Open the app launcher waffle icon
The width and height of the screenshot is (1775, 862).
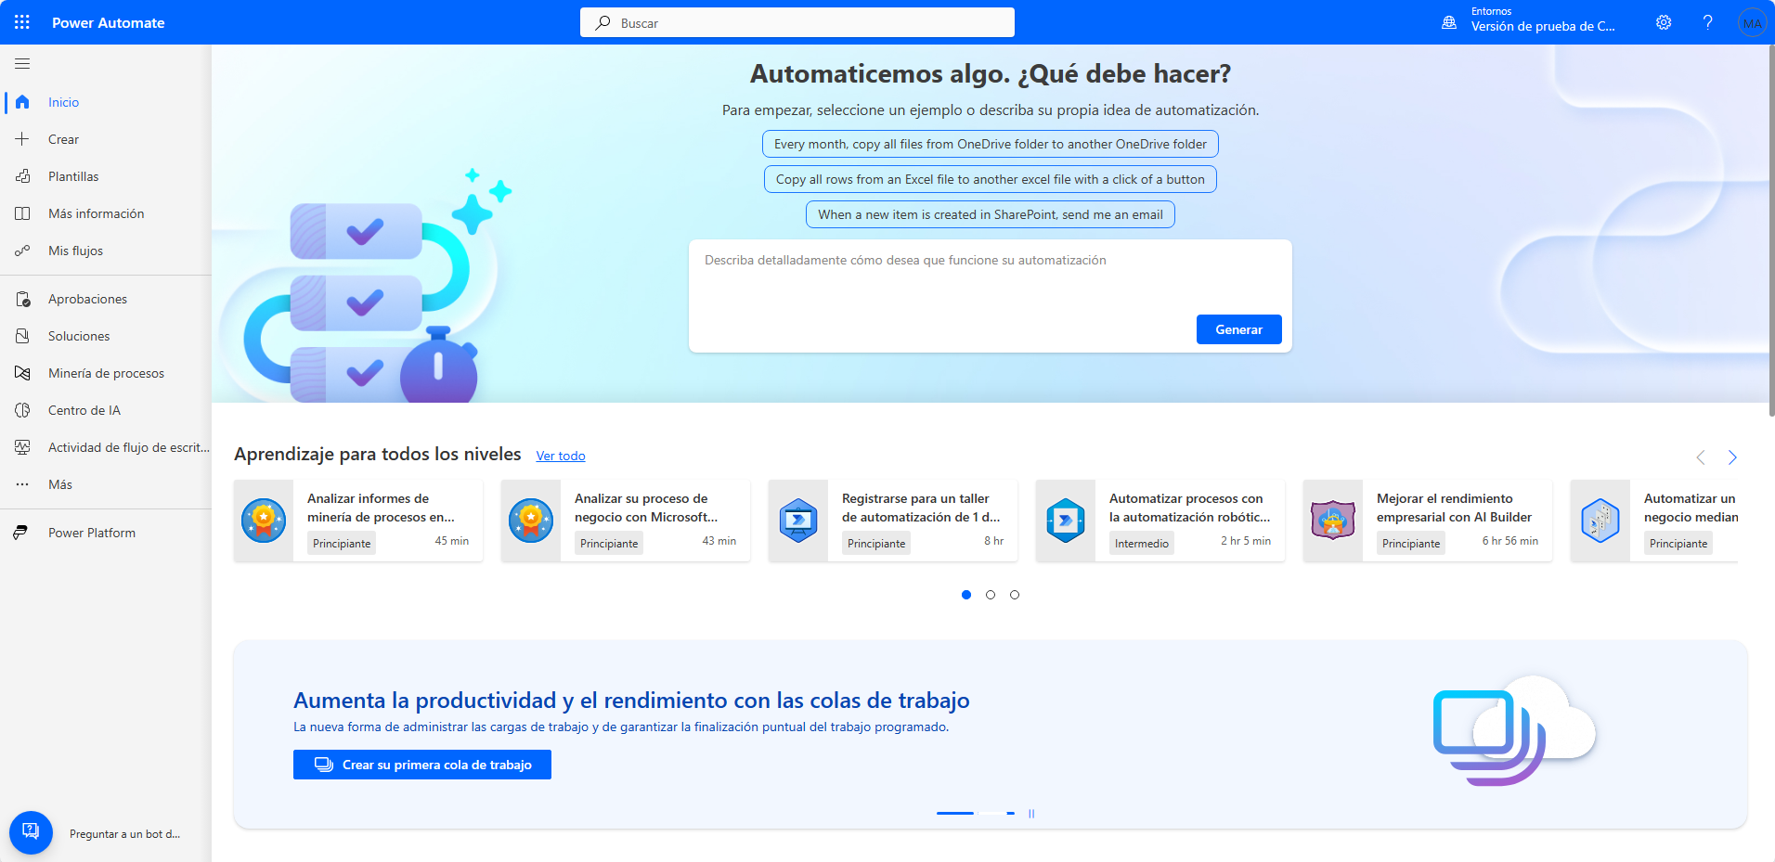(22, 22)
